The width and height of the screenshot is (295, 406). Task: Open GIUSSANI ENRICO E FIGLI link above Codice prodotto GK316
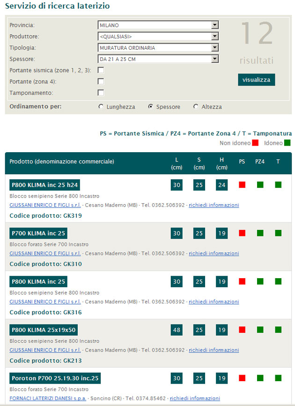click(x=45, y=302)
